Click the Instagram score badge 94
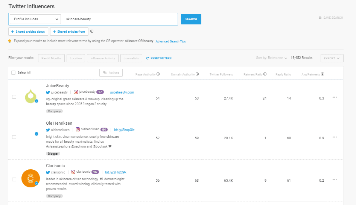The image size is (356, 205). pyautogui.click(x=104, y=130)
